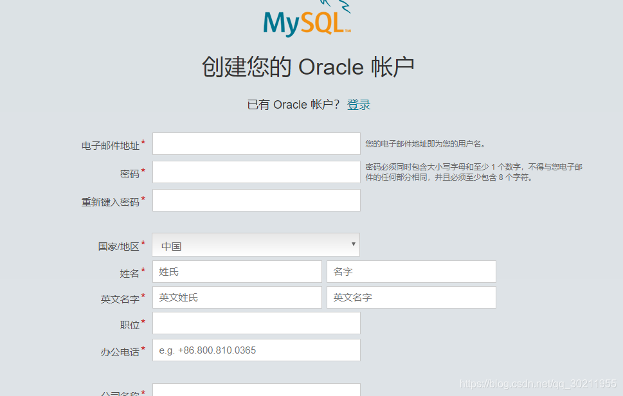623x396 pixels.
Task: Click the 电子邮件地址 label
Action: 110,146
